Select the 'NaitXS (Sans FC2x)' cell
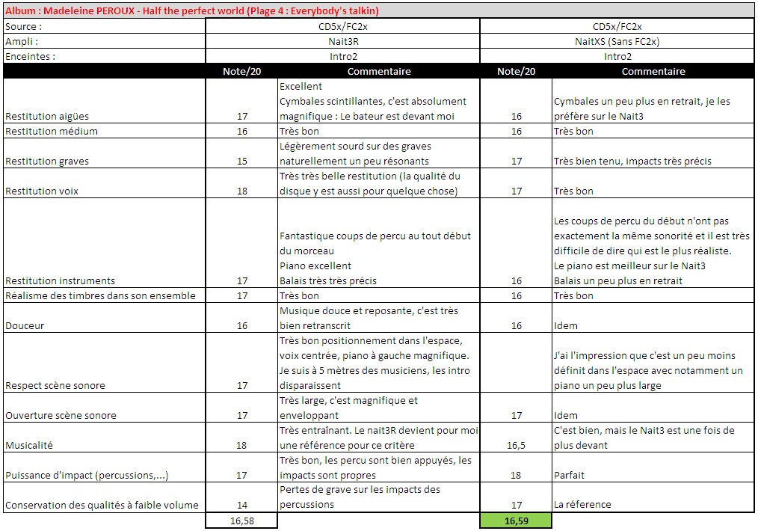 (617, 41)
